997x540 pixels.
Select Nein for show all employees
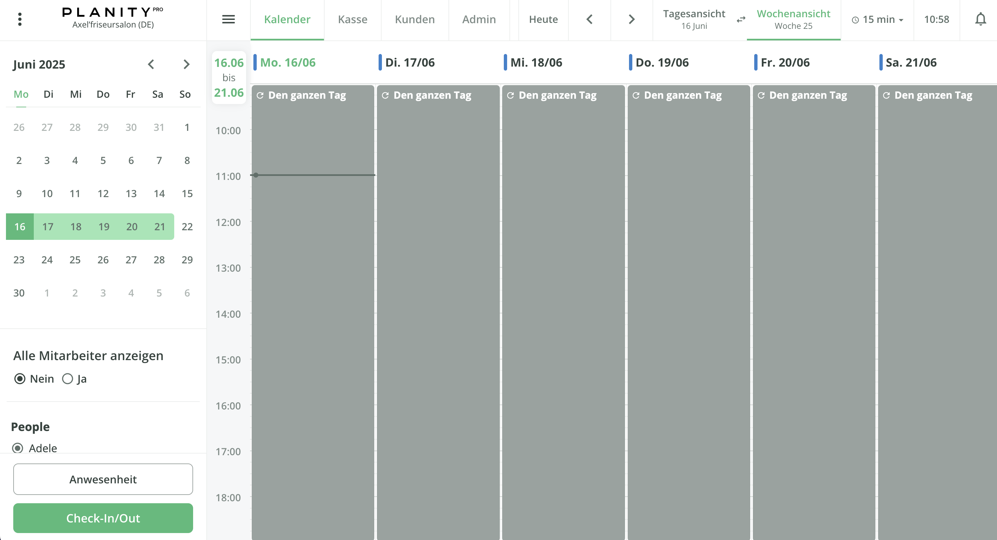(x=20, y=379)
